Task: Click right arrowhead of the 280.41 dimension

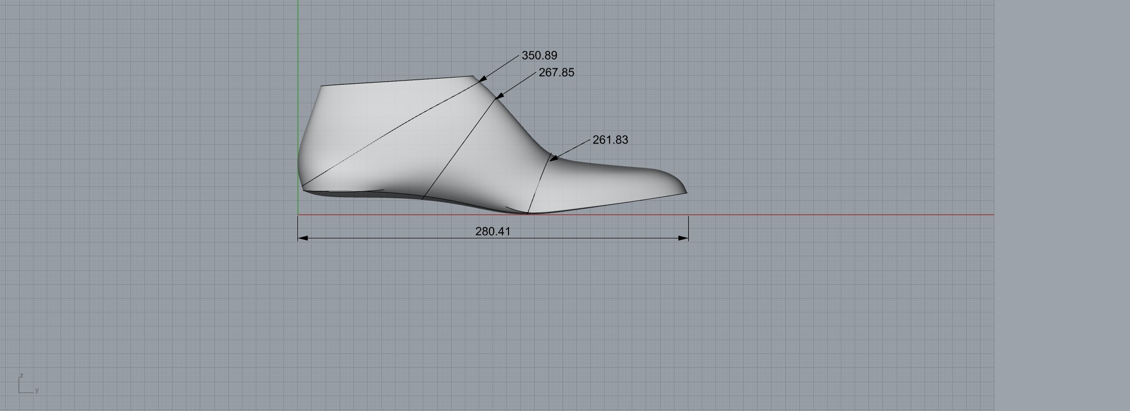Action: pyautogui.click(x=683, y=238)
